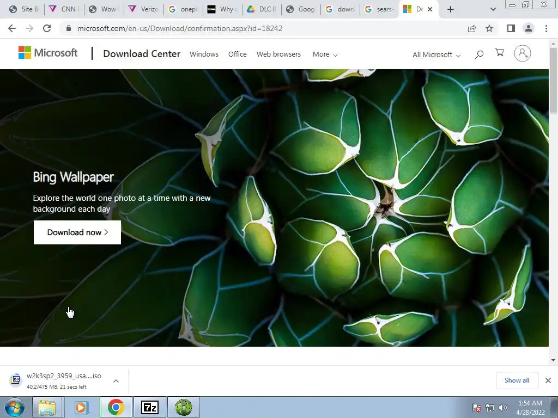Viewport: 558px width, 418px height.
Task: Click Show all downloads button
Action: coord(517,380)
